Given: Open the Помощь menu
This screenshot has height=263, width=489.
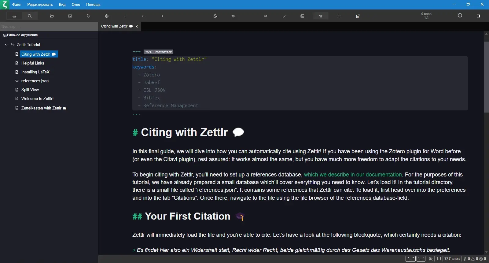Looking at the screenshot, I should pyautogui.click(x=93, y=5).
